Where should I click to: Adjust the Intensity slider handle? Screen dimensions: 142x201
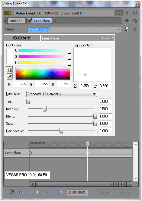click(45, 109)
